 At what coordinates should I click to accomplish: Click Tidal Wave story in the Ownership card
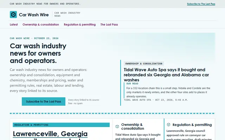(138, 136)
